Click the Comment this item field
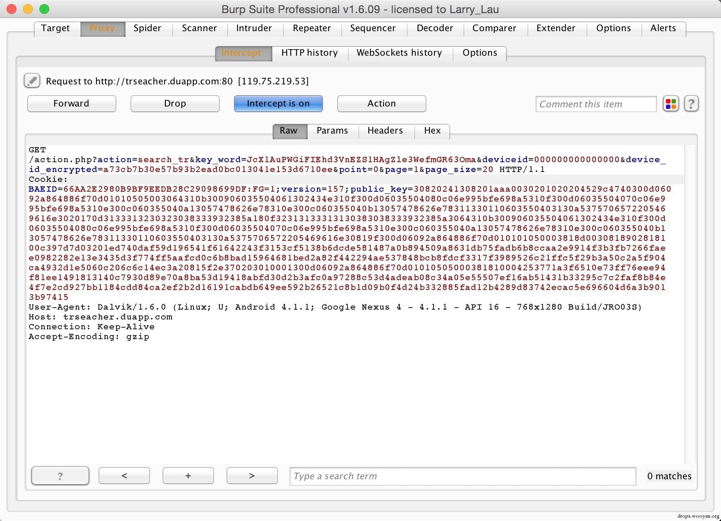The height and width of the screenshot is (521, 721). (x=596, y=104)
